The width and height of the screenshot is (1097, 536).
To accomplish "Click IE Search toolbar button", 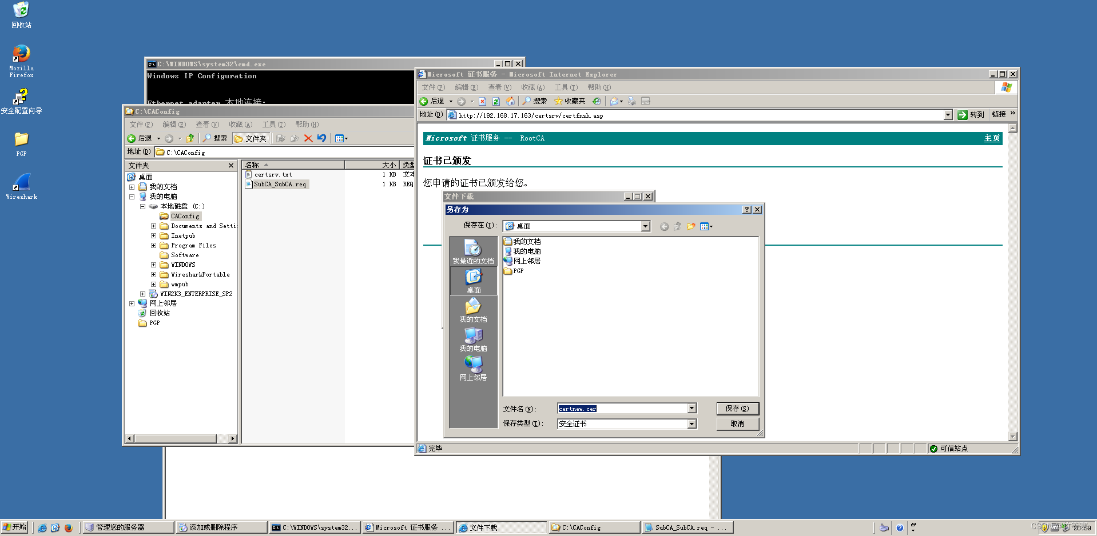I will point(535,101).
